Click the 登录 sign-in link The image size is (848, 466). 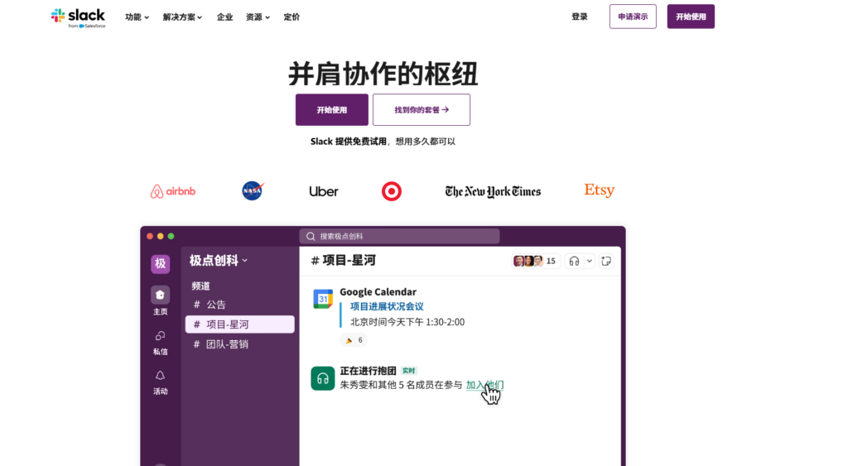579,17
